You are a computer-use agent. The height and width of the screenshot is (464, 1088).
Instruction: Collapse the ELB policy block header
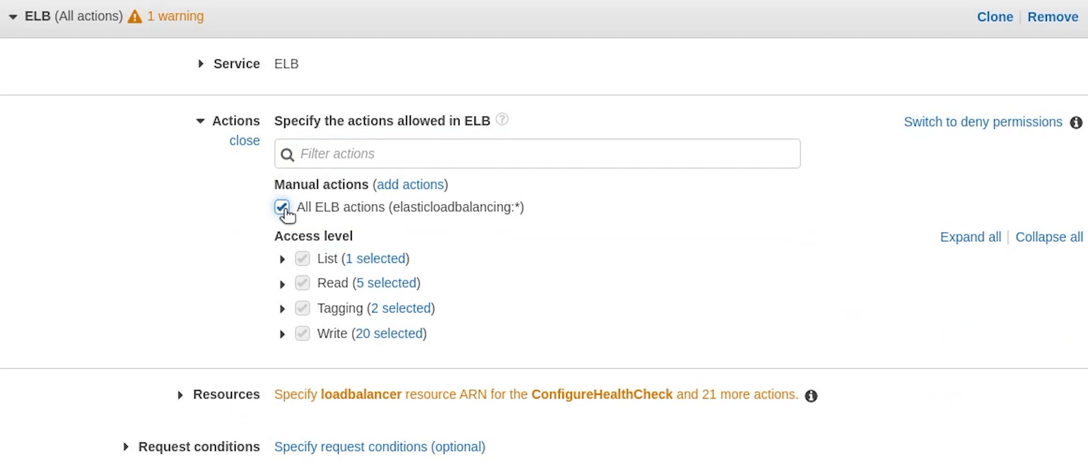click(x=13, y=17)
